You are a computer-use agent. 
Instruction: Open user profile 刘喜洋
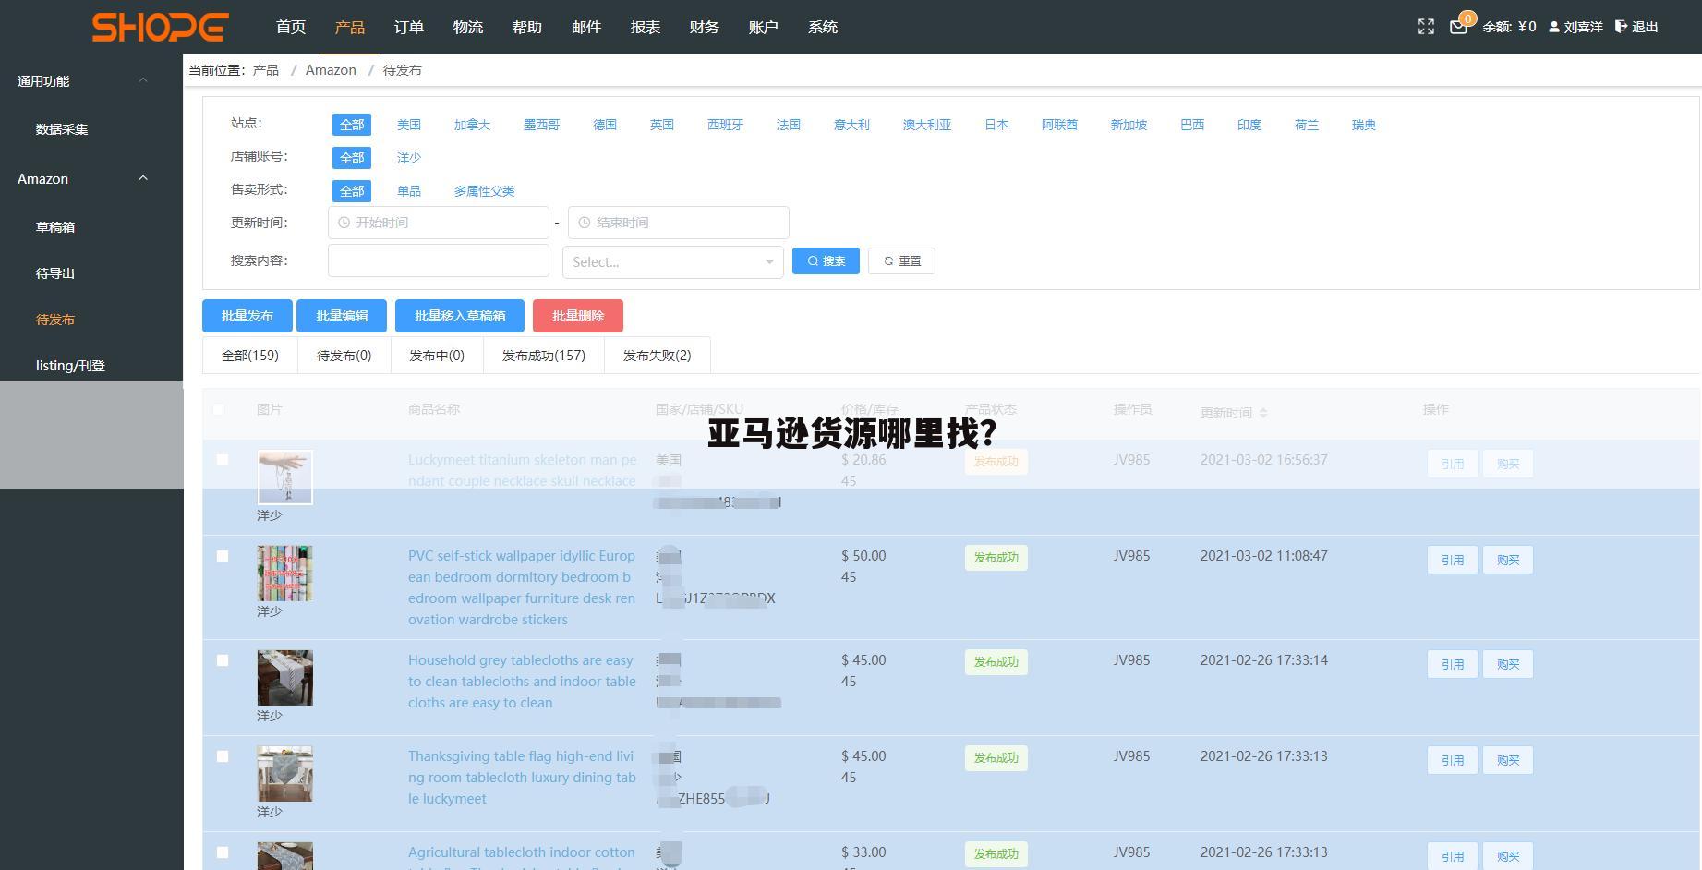point(1575,27)
